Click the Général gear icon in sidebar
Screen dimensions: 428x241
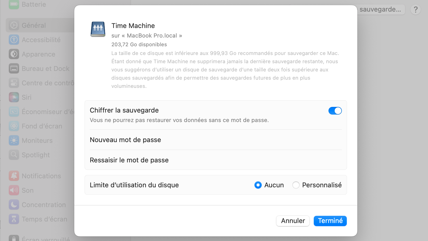[x=14, y=25]
